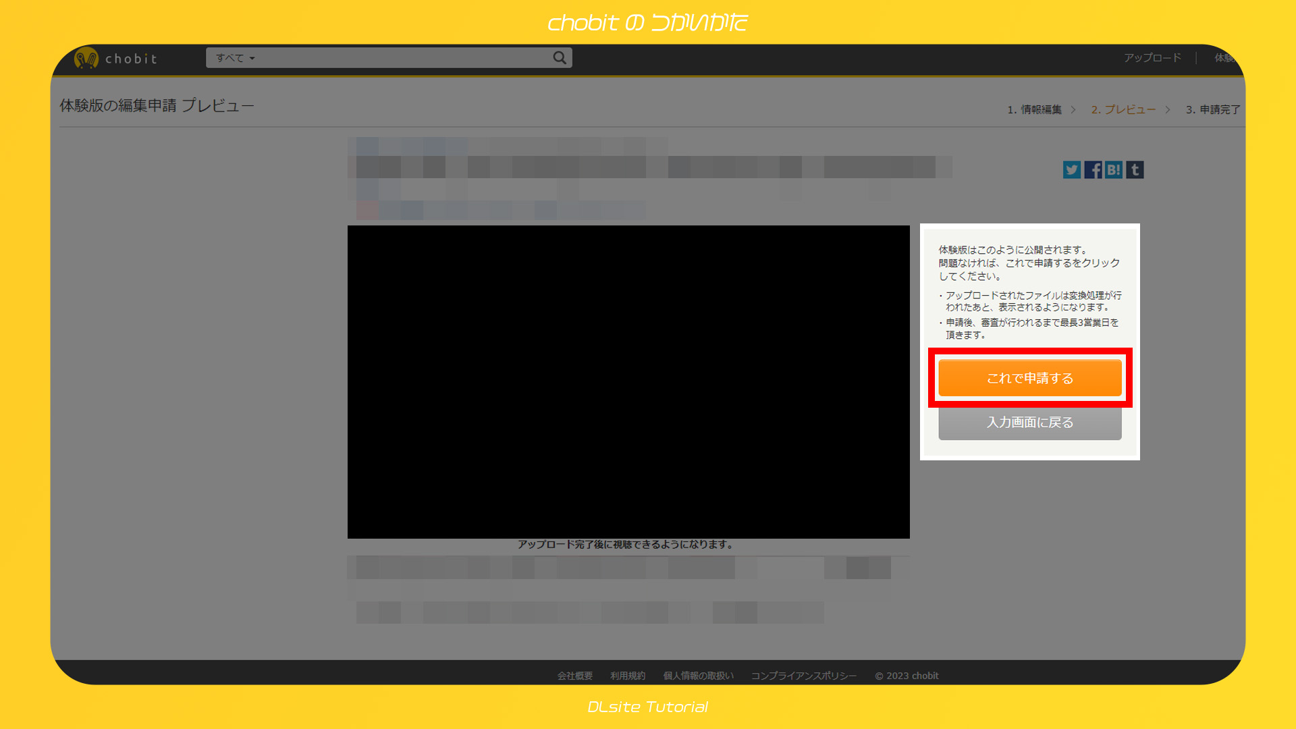Open the すべて category dropdown
This screenshot has width=1296, height=729.
[x=235, y=58]
